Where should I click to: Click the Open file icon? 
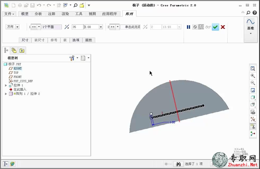pos(26,5)
